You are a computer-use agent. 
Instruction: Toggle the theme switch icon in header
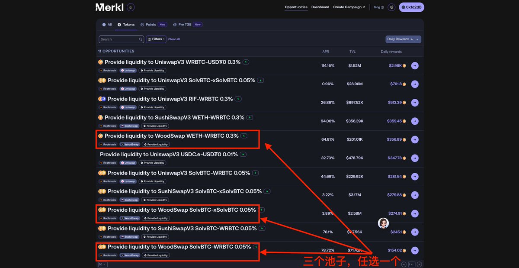(392, 7)
